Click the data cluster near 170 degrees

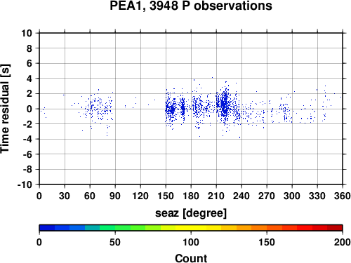click(183, 109)
